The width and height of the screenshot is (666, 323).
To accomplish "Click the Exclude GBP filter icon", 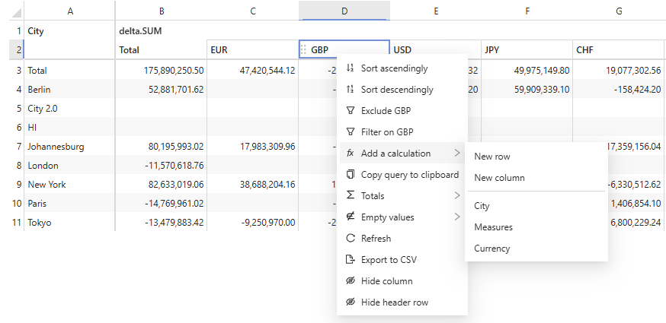I will point(350,111).
